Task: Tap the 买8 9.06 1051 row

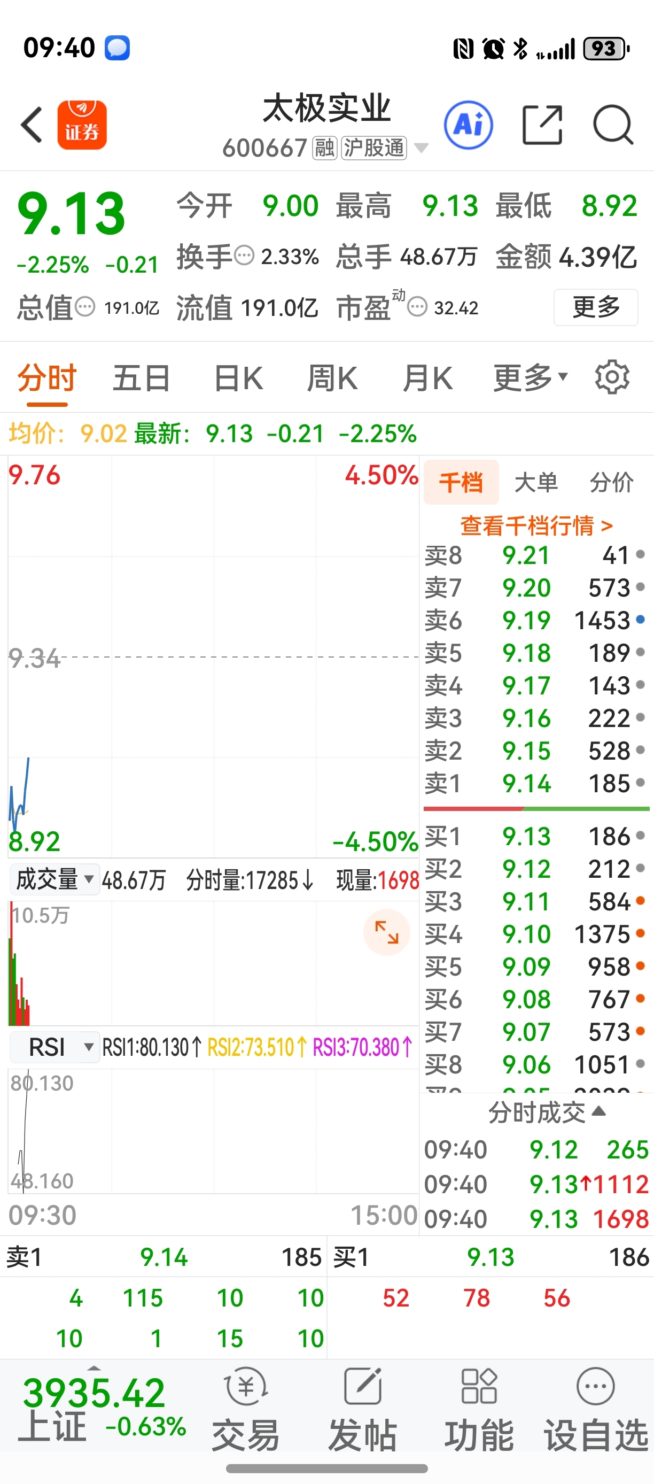Action: (536, 1063)
